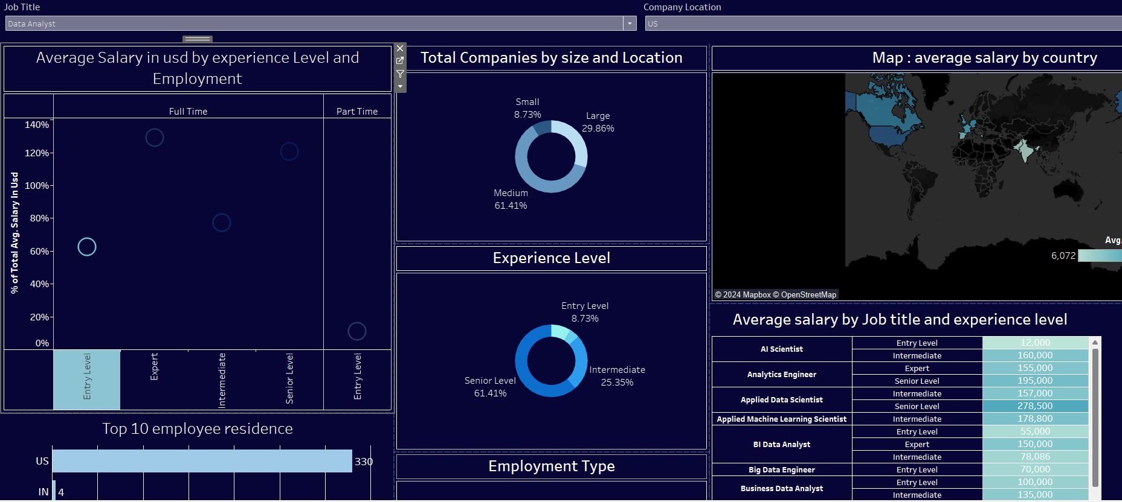Open the More Options arrow on the chart
The image size is (1122, 502).
coord(400,87)
